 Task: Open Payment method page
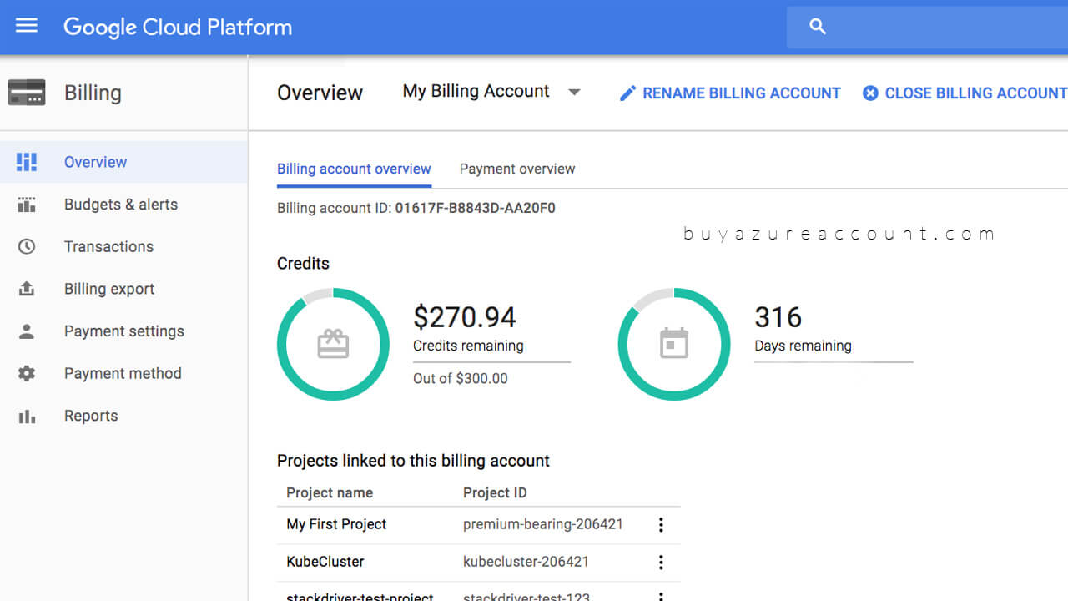123,373
